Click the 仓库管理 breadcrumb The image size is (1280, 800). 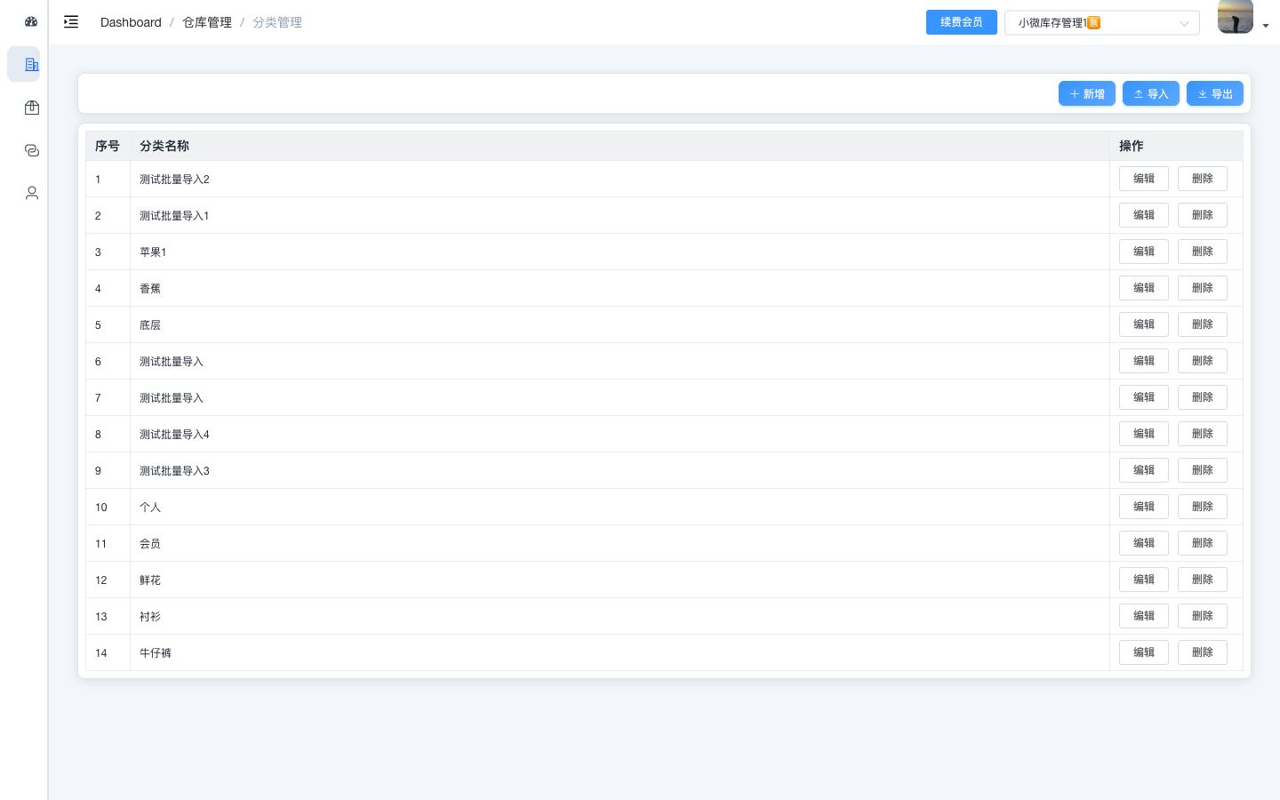pyautogui.click(x=207, y=22)
